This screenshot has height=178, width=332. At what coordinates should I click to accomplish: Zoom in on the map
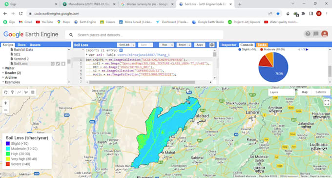point(5,103)
